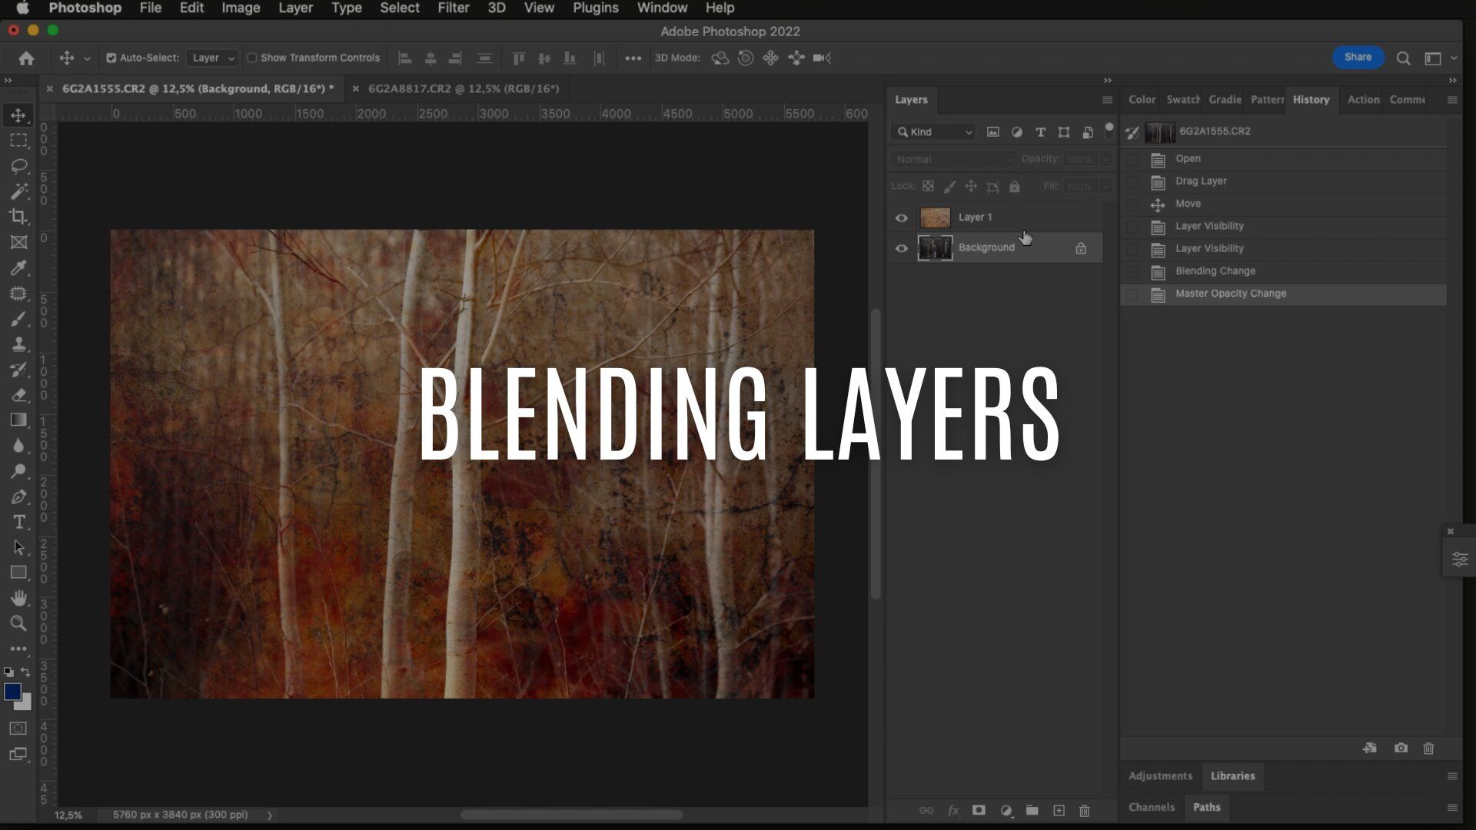
Task: Toggle the Auto-Select checkbox
Action: (111, 58)
